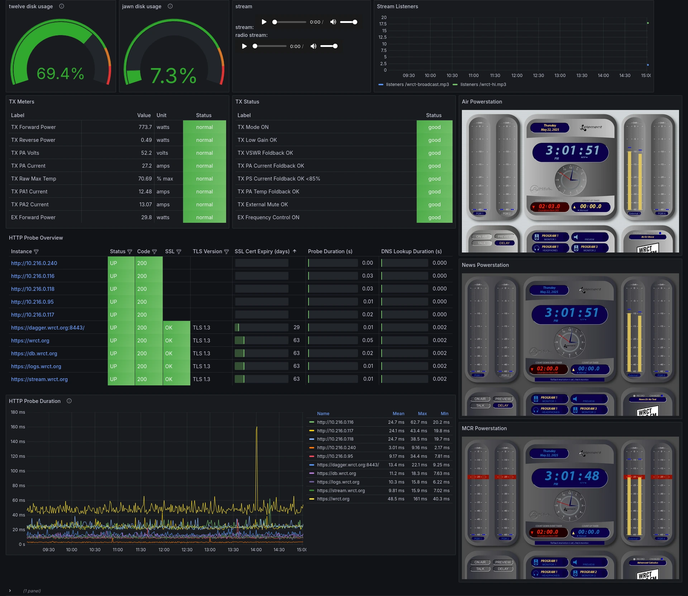Click DELAY button on MCR Powerstation

[x=503, y=569]
